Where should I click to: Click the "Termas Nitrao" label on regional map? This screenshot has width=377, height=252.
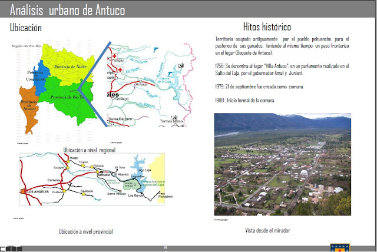point(171,121)
